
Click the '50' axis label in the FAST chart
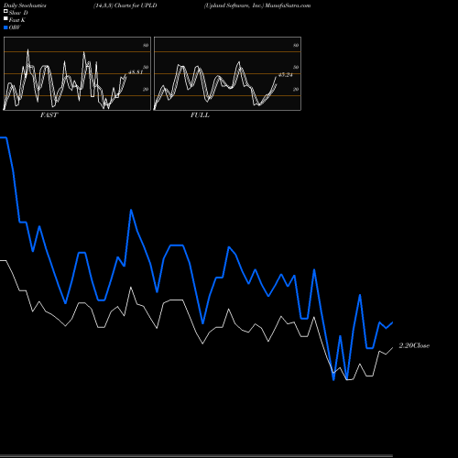click(x=146, y=67)
